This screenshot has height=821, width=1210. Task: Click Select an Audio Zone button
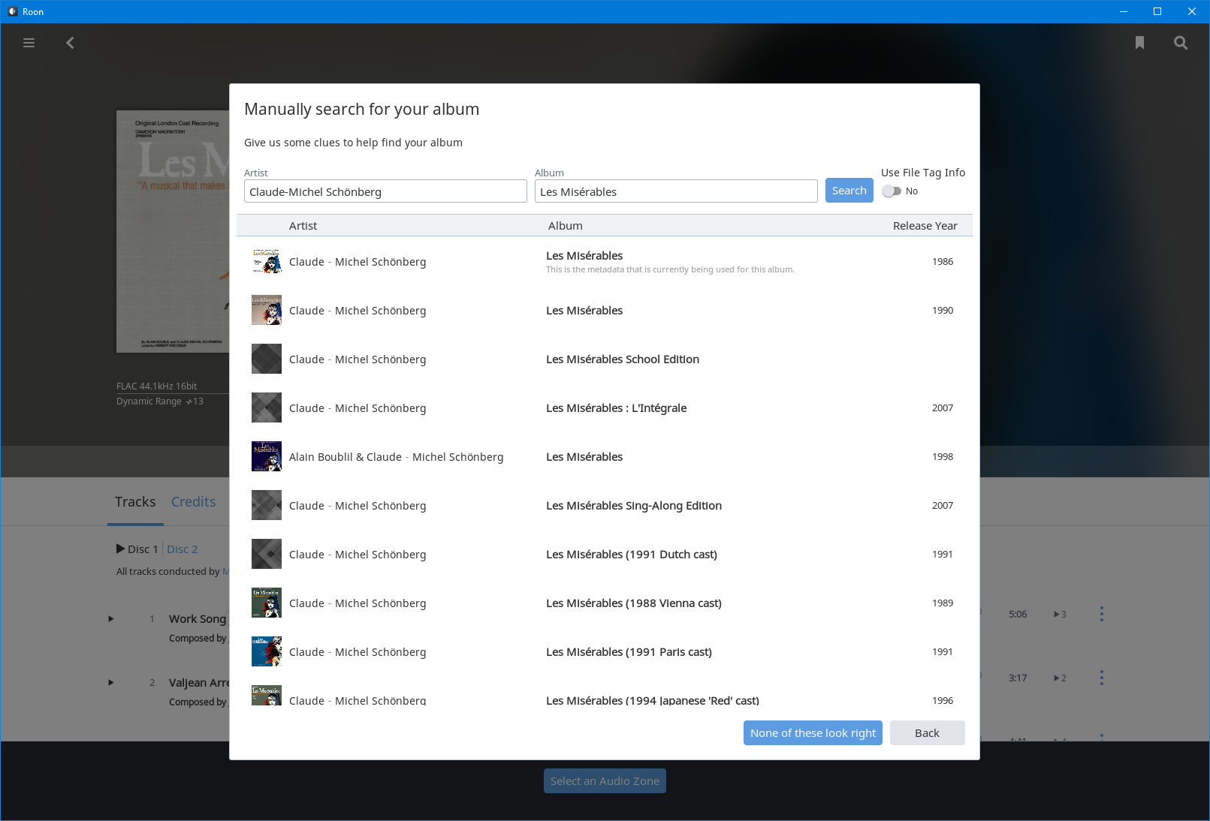605,781
